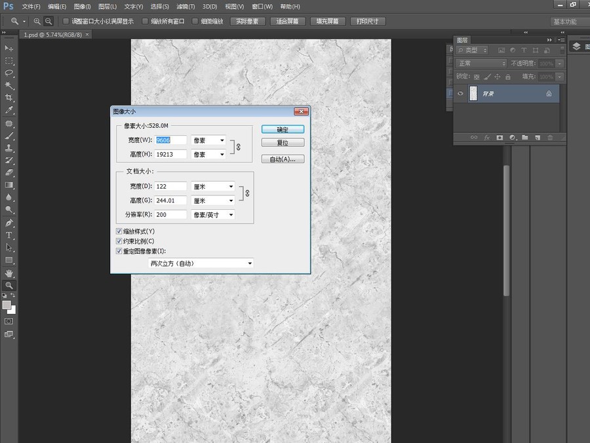Open the 视图(V) menu
Screen dimensions: 590x443
[x=235, y=7]
